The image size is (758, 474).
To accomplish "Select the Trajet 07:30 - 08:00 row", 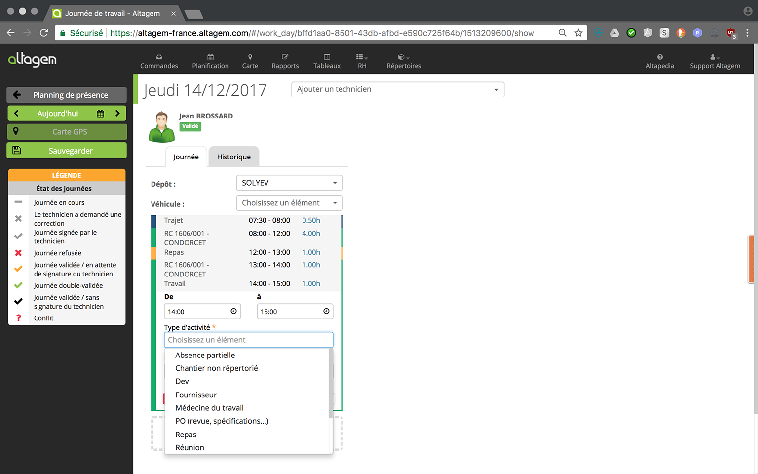I will 246,221.
